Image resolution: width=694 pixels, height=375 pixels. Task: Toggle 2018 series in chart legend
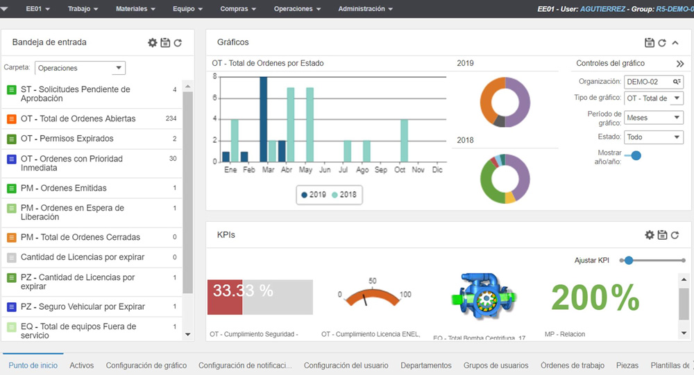click(x=344, y=195)
